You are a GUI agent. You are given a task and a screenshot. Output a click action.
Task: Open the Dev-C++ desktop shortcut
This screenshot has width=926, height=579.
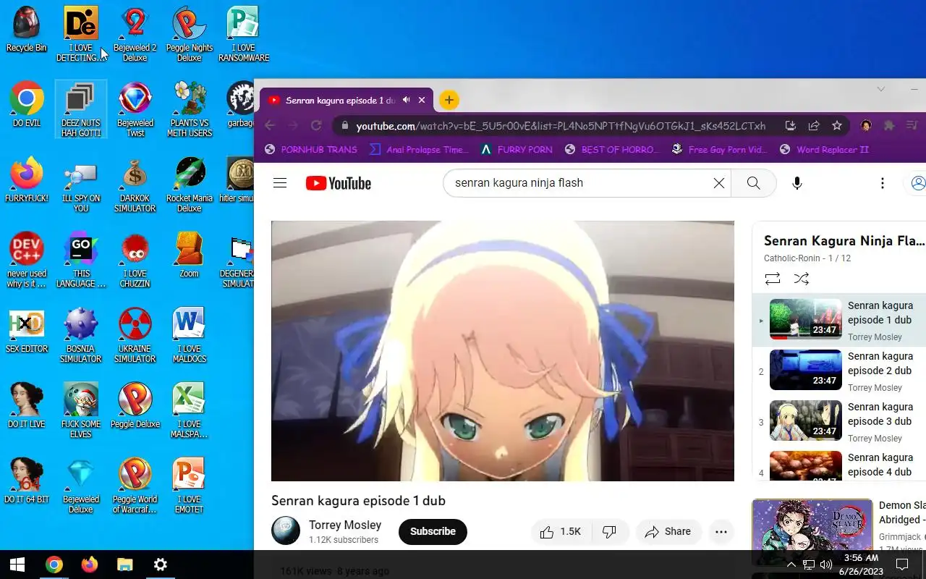tap(27, 260)
